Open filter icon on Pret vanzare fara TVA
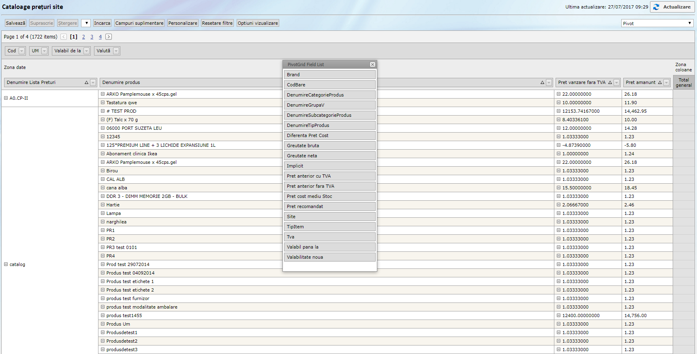 (x=617, y=83)
